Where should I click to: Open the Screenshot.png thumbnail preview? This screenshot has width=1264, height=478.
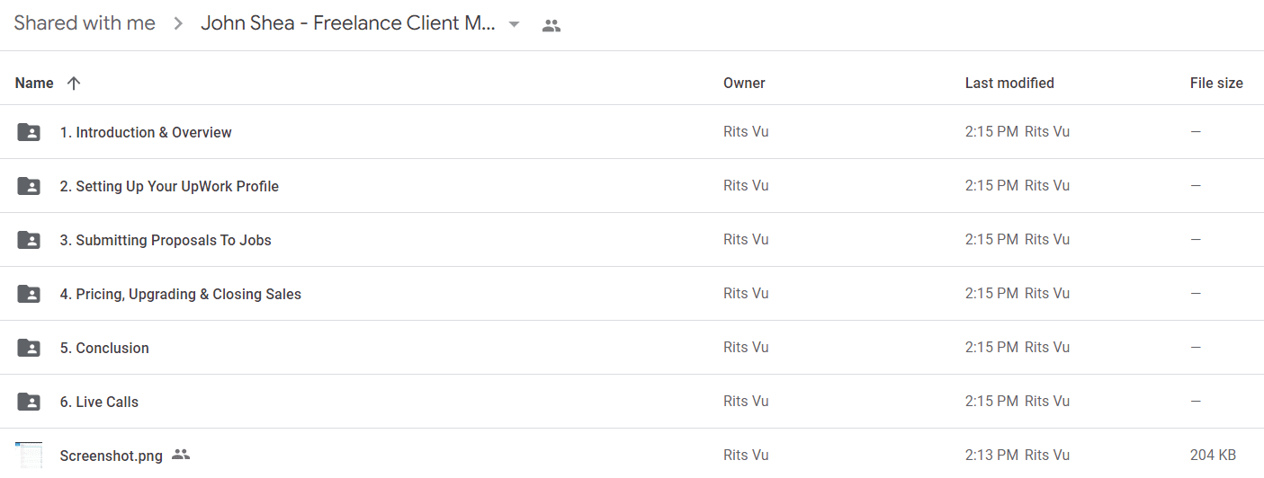(x=29, y=455)
